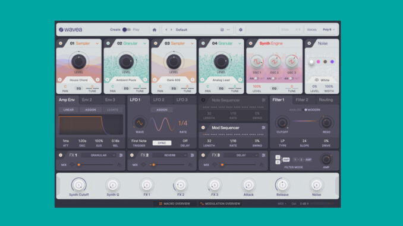Expand the 02 Granular type dropdown

145,44
